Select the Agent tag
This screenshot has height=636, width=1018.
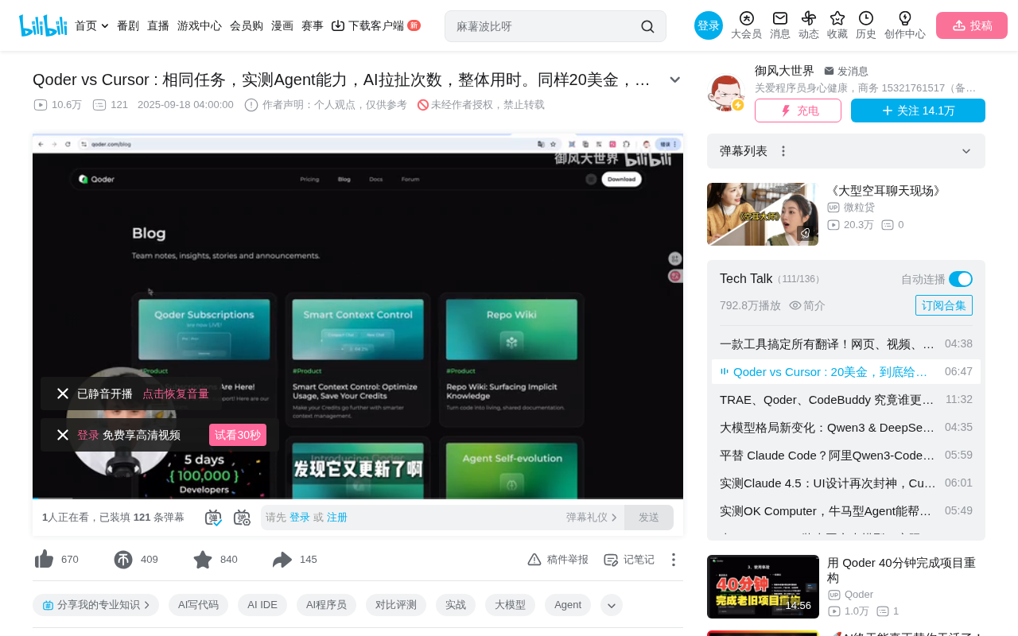(x=568, y=605)
